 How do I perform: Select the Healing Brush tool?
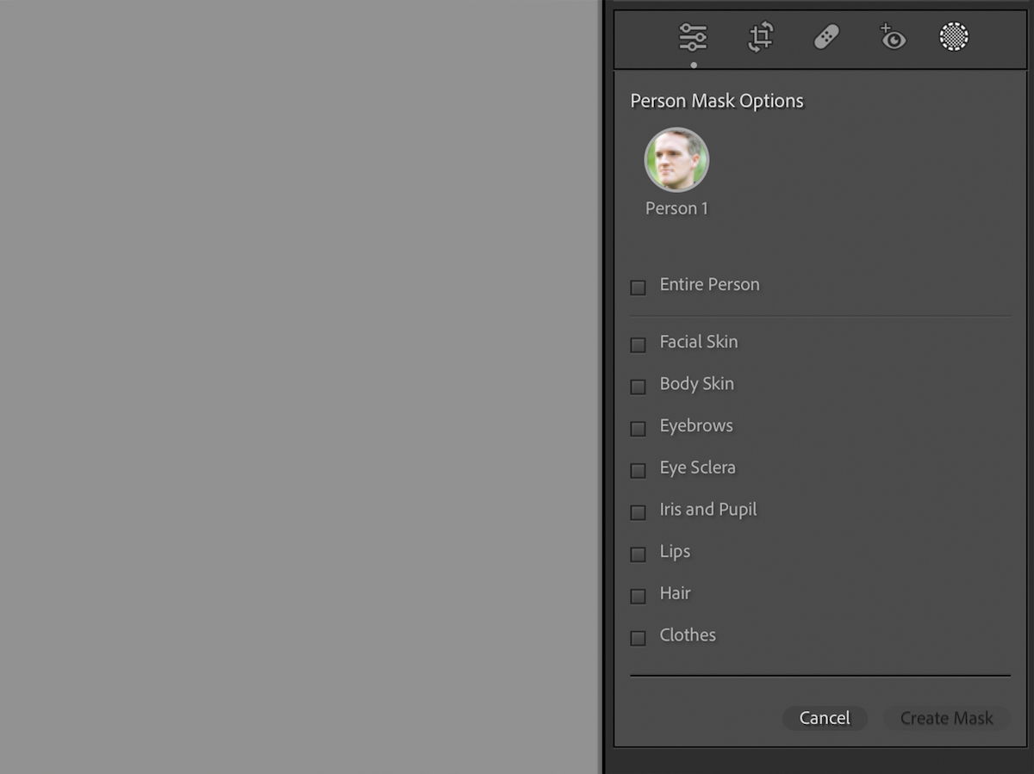[825, 36]
